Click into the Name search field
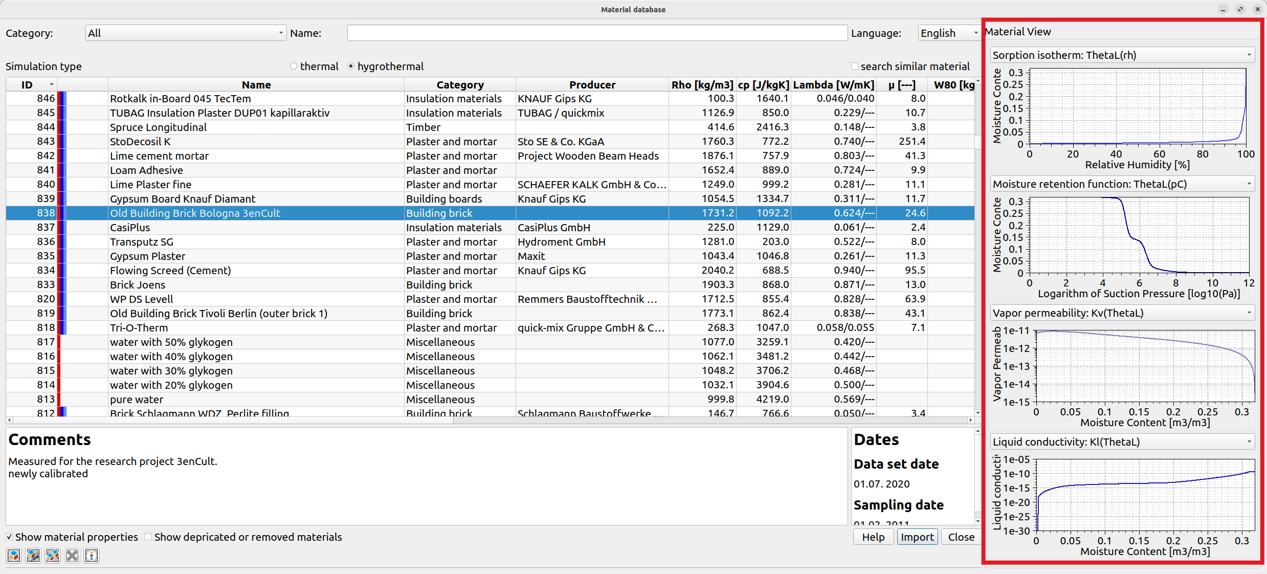The image size is (1267, 574). tap(597, 33)
